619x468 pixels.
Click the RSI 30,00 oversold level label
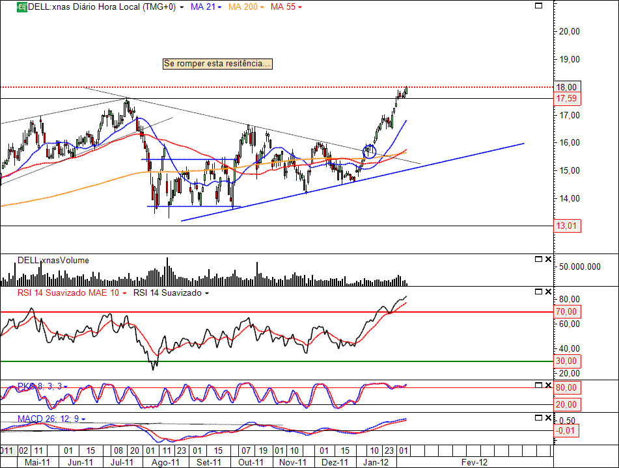(x=568, y=361)
